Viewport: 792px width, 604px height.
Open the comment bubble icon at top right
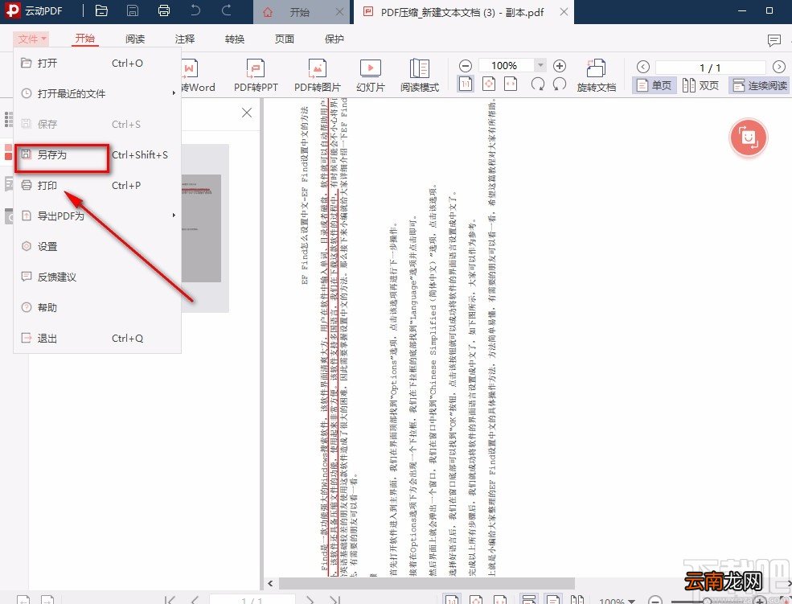pyautogui.click(x=774, y=40)
